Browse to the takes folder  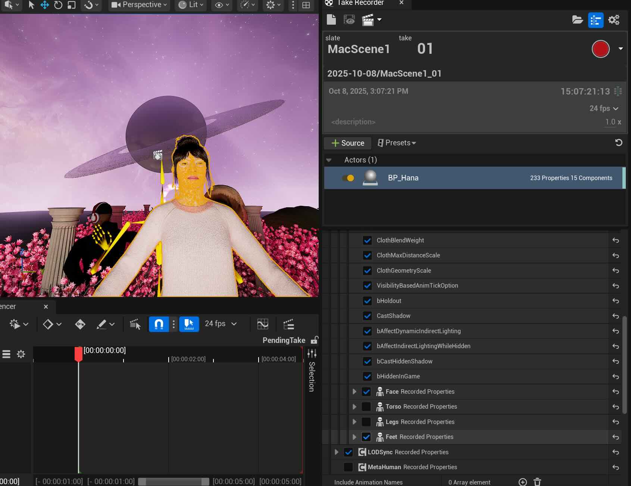pos(578,20)
